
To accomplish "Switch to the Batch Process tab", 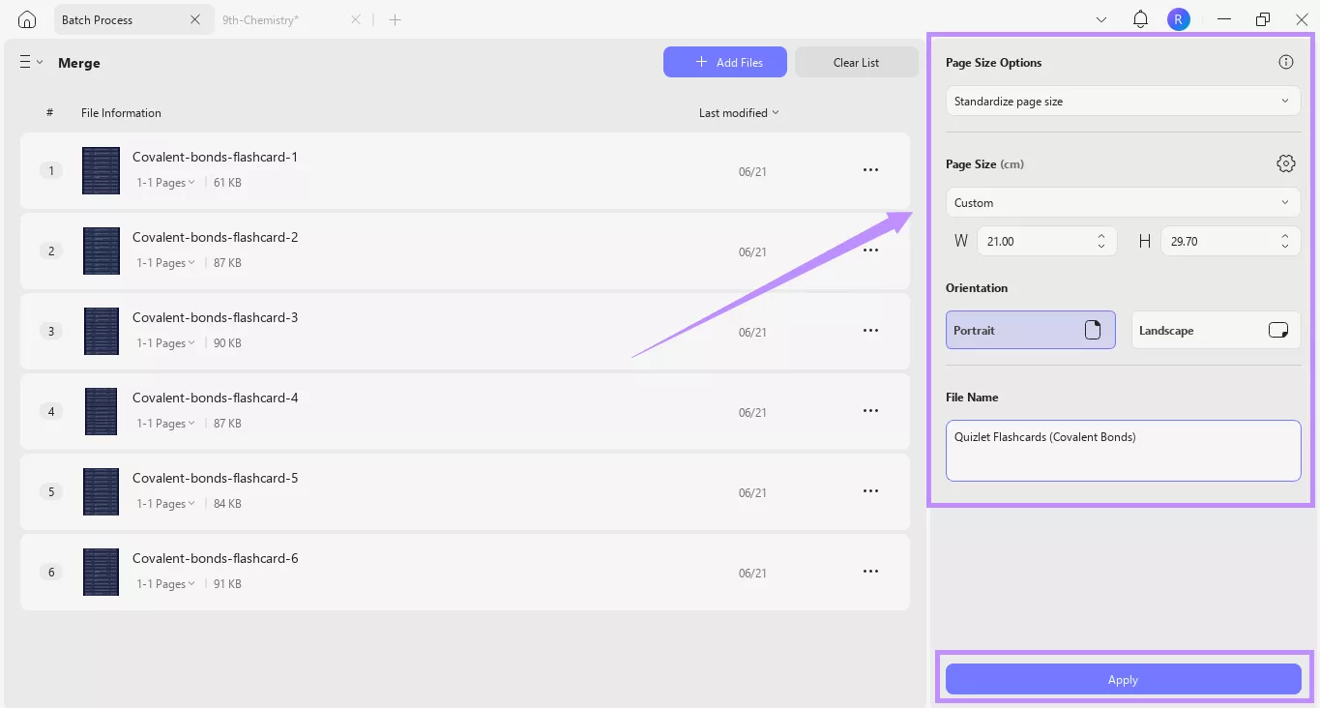I will [97, 18].
